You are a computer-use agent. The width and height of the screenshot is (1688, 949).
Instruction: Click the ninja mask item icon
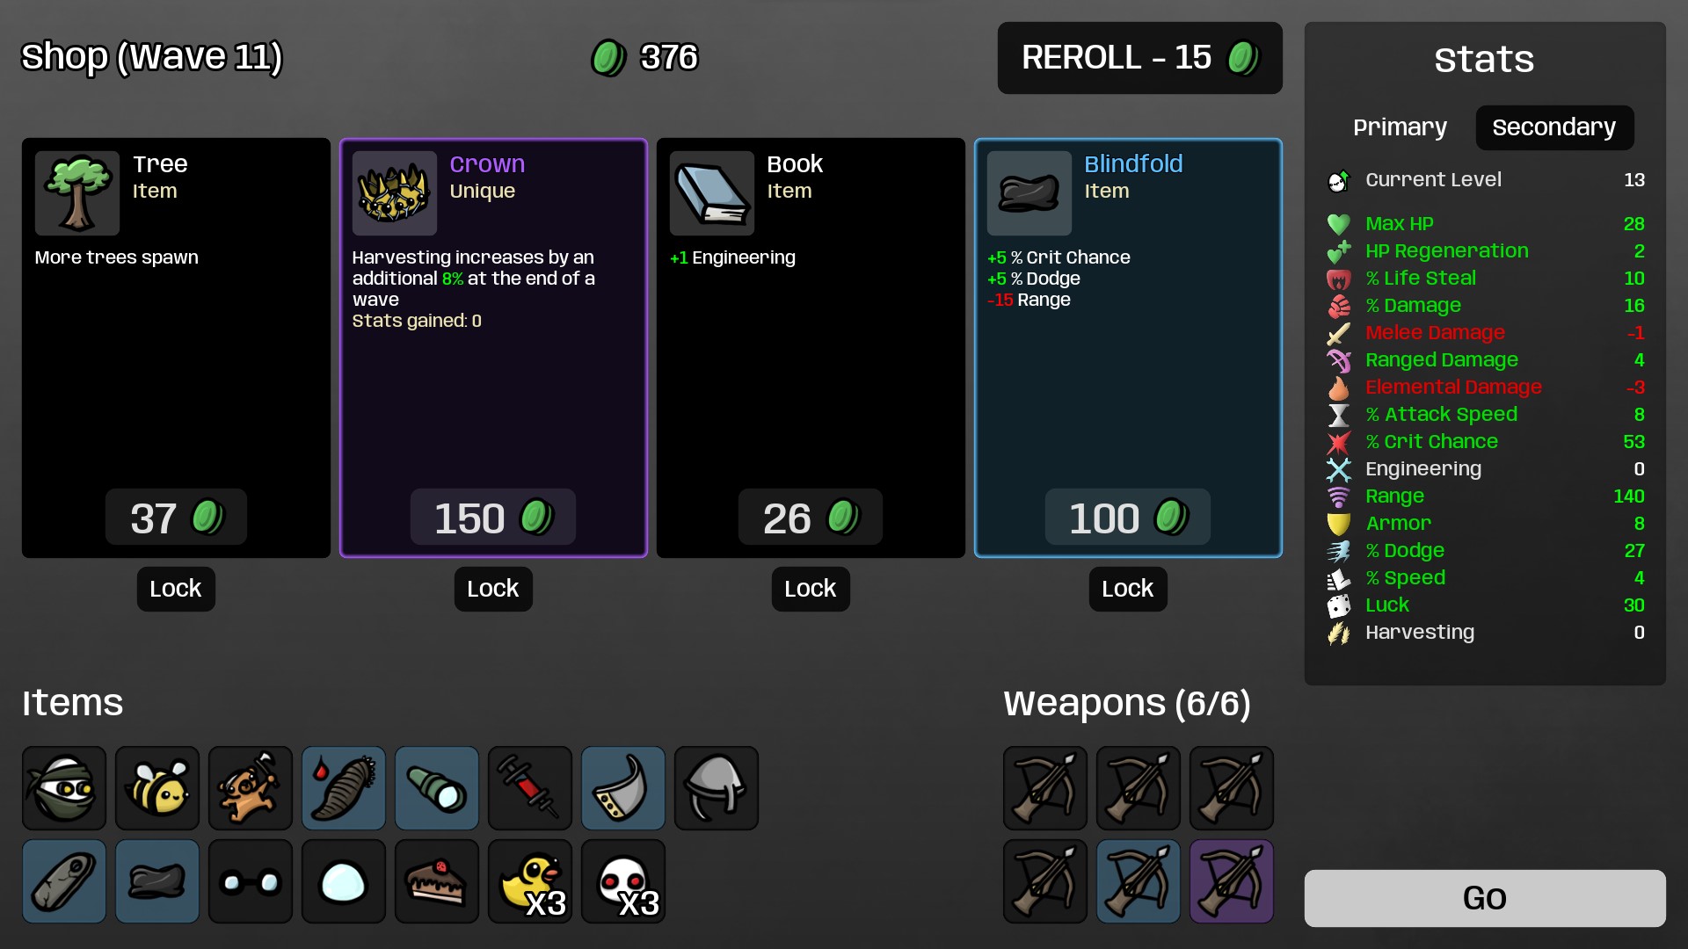[64, 788]
